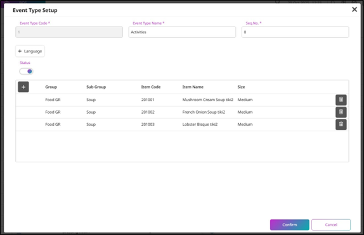Click the Event Type Setup title
This screenshot has height=235, width=364.
tap(35, 10)
